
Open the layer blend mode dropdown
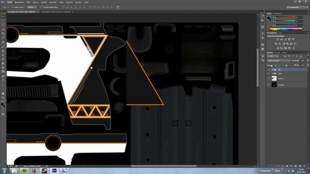(x=279, y=61)
